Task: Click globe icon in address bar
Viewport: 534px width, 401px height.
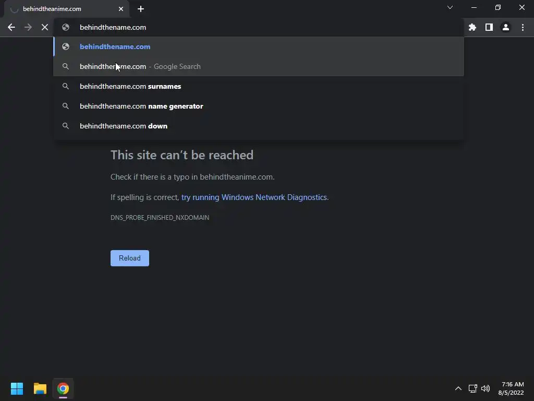Action: click(x=66, y=27)
